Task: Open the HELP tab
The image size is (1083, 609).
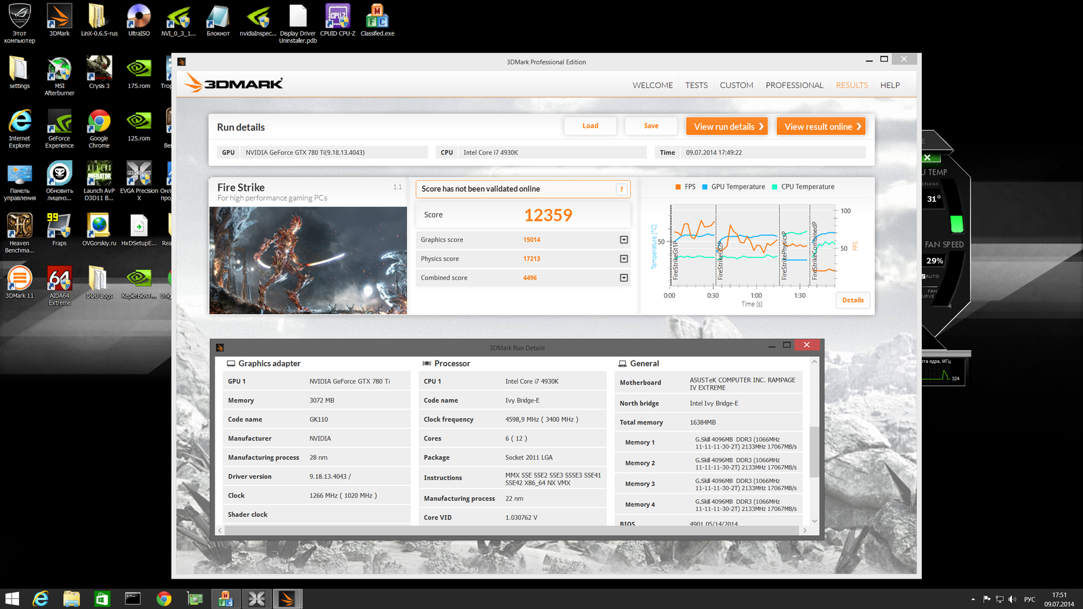Action: [890, 85]
